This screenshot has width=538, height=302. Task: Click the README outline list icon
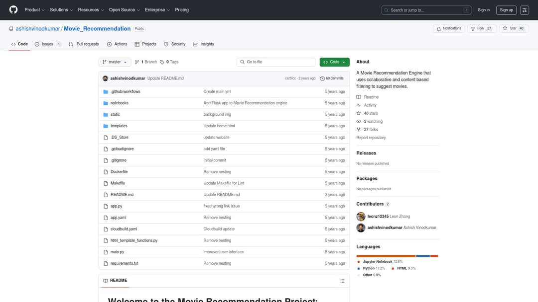click(342, 281)
